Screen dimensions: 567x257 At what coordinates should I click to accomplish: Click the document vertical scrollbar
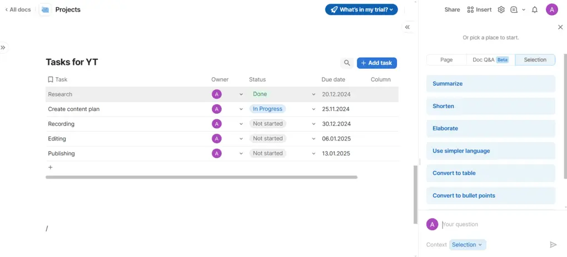coord(415,195)
